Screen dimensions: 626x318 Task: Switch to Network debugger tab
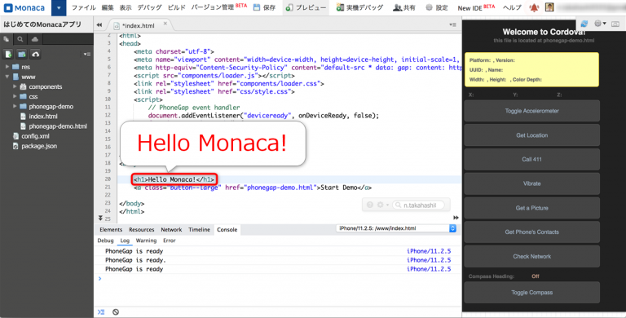[x=171, y=230]
